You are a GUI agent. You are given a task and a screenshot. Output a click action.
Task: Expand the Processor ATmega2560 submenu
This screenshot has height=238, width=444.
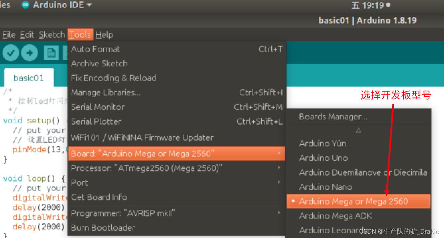click(177, 168)
